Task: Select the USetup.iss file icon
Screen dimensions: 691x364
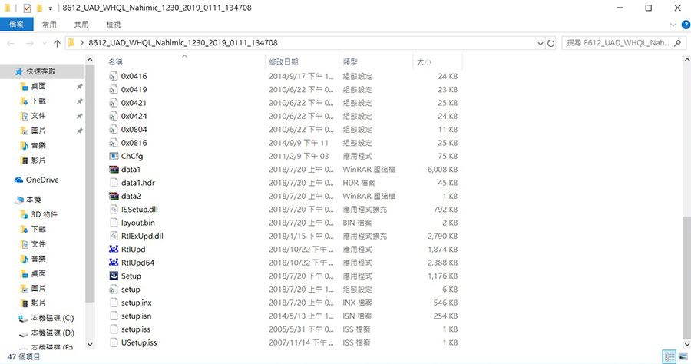Action: (x=114, y=342)
